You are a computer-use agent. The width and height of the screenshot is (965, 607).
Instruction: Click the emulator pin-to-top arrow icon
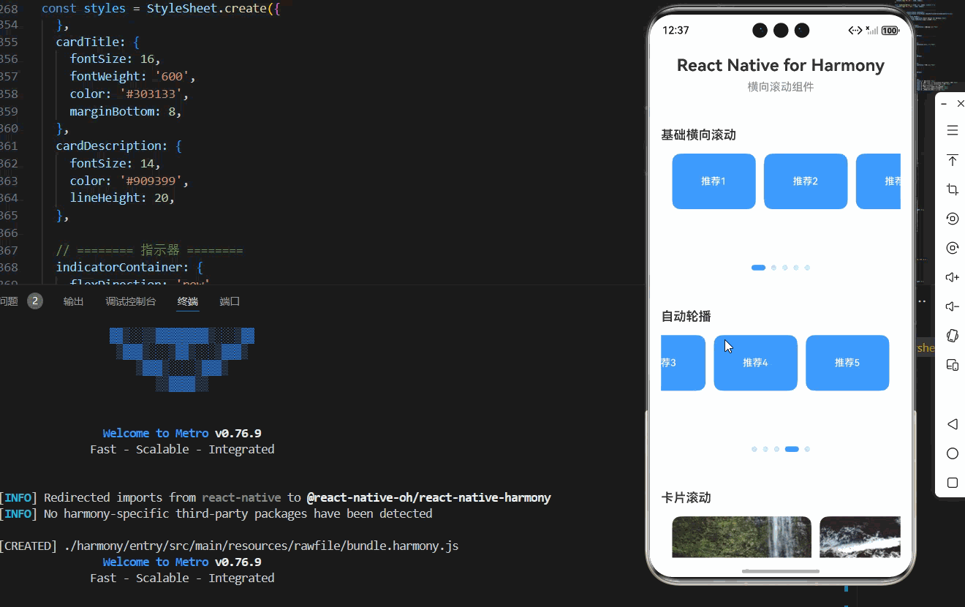point(952,160)
